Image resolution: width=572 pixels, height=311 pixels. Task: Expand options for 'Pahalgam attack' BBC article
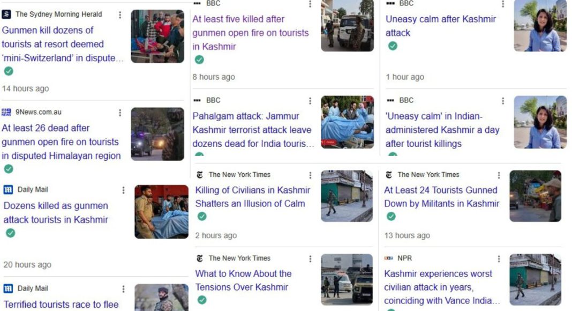pyautogui.click(x=310, y=101)
